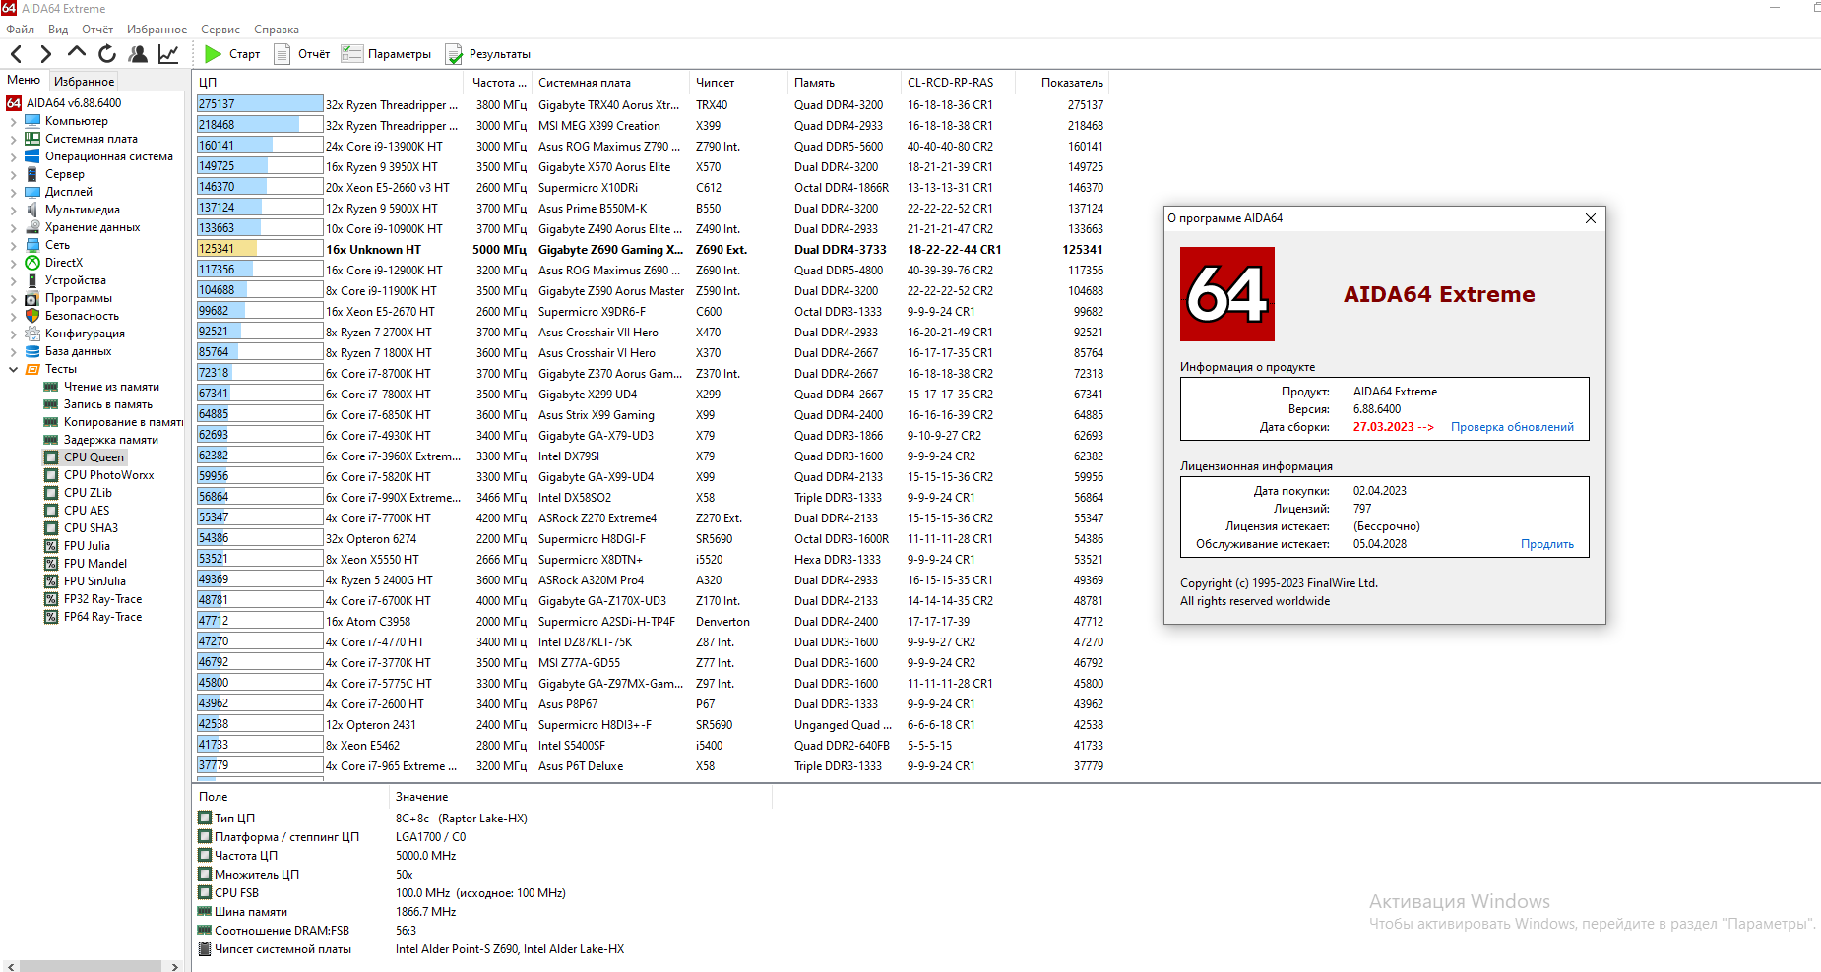Click the Up-level arrow in the toolbar

(77, 53)
